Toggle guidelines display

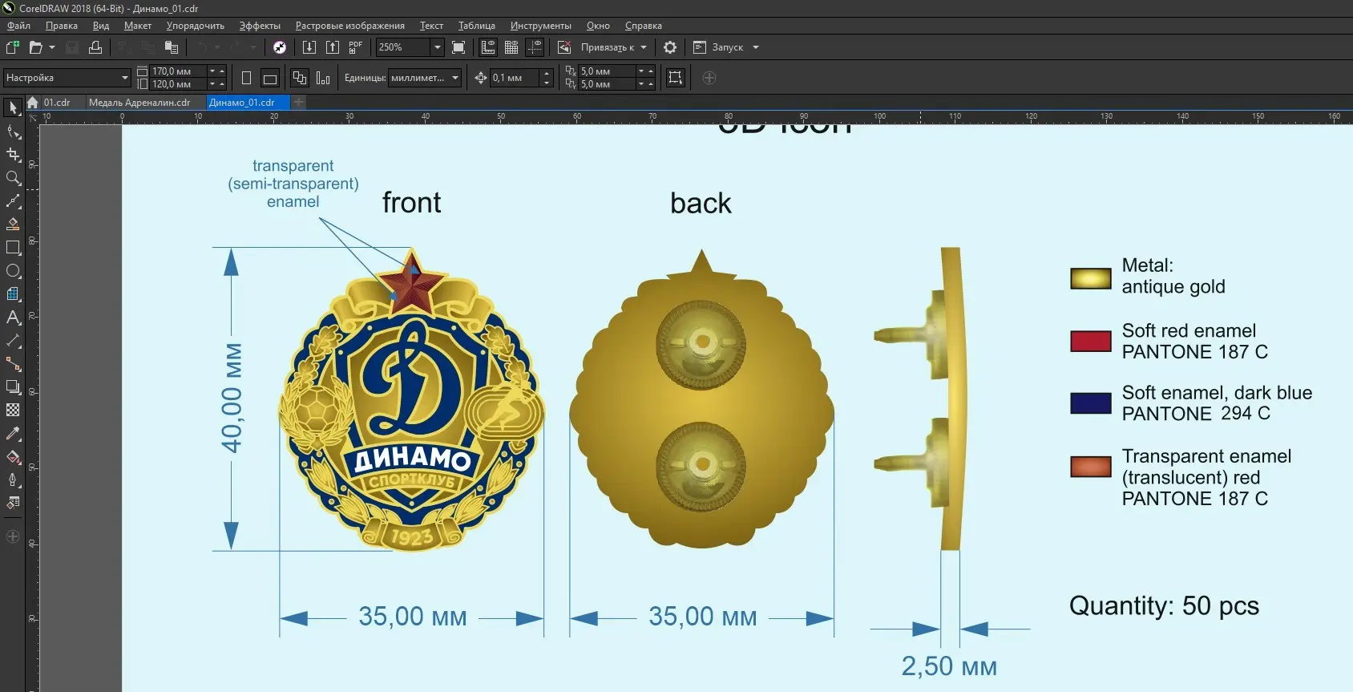535,47
